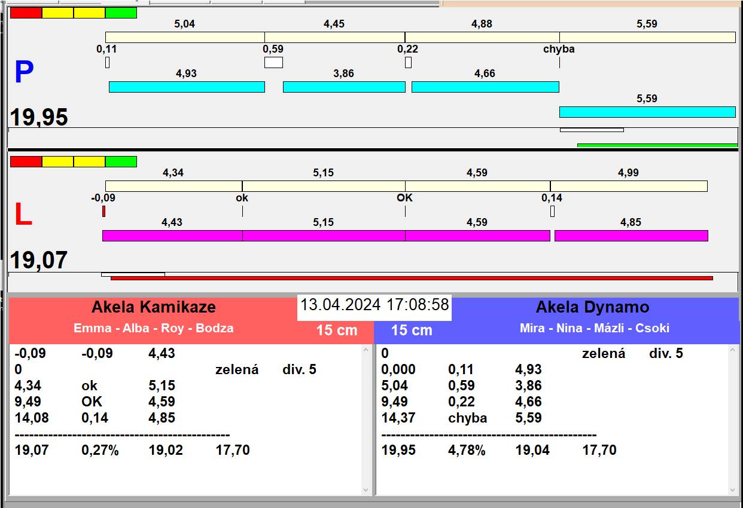The height and width of the screenshot is (508, 743).
Task: Click the red start light in lane P
Action: pyautogui.click(x=26, y=13)
